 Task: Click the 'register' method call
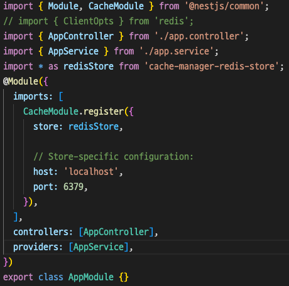click(104, 112)
